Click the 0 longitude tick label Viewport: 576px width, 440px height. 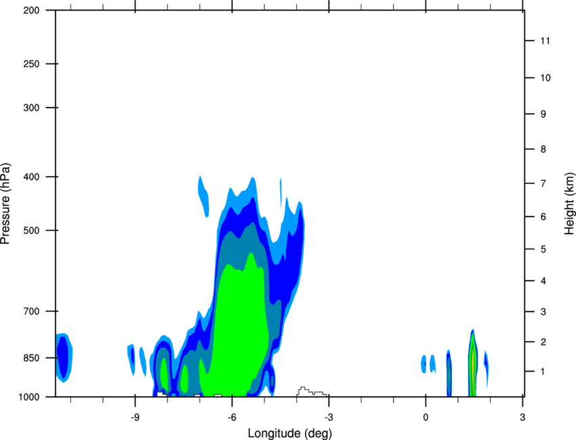tap(426, 418)
